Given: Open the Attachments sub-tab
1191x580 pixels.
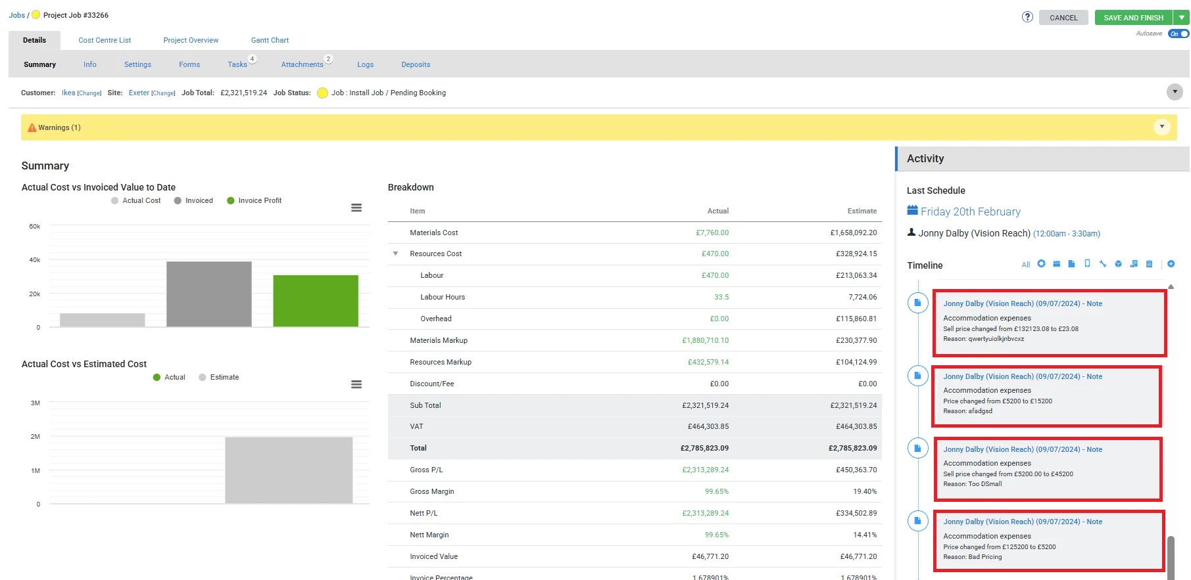Looking at the screenshot, I should (x=302, y=64).
